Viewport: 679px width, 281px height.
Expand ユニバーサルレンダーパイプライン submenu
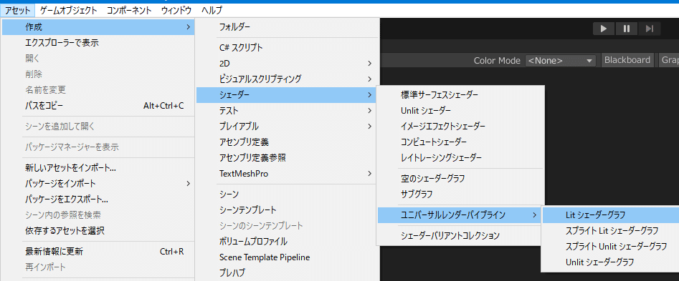click(x=460, y=215)
